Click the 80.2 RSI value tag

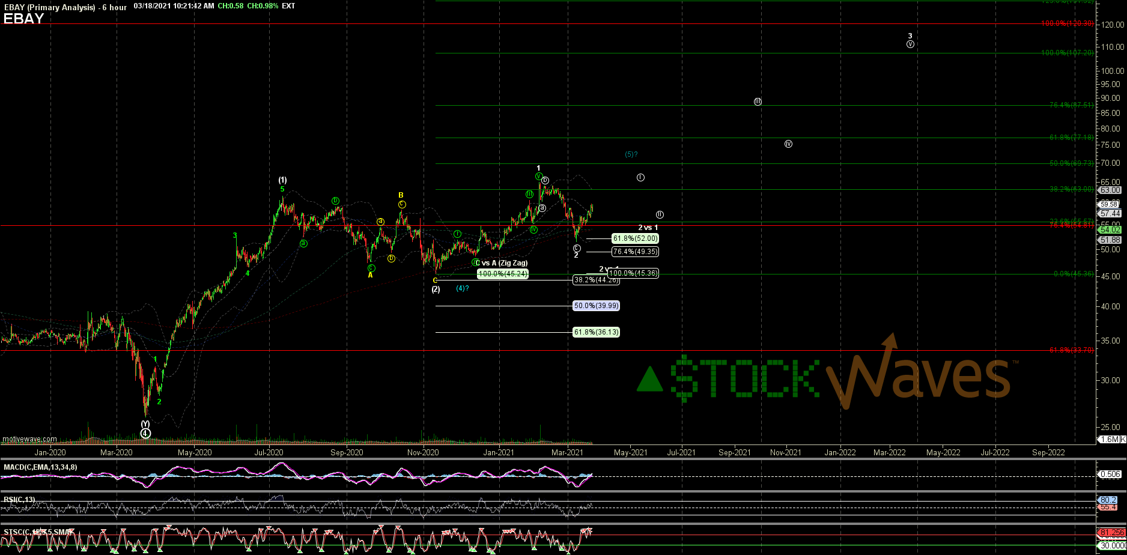pos(1107,500)
